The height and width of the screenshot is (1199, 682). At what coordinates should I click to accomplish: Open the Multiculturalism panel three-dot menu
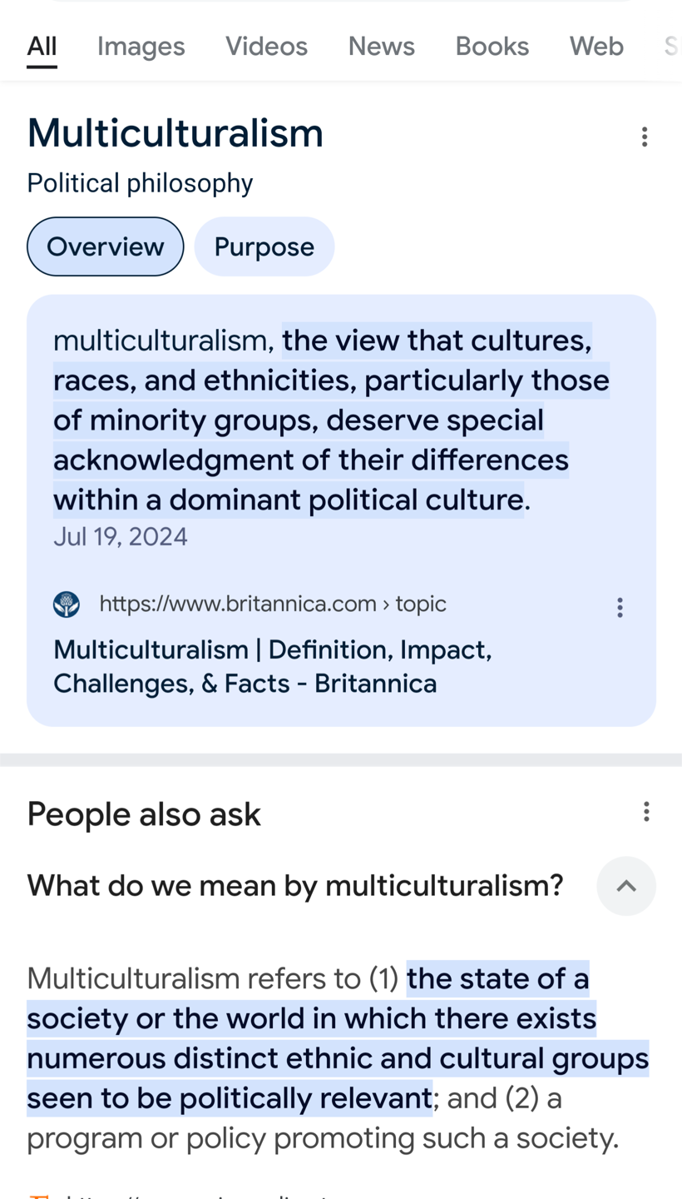pos(645,137)
